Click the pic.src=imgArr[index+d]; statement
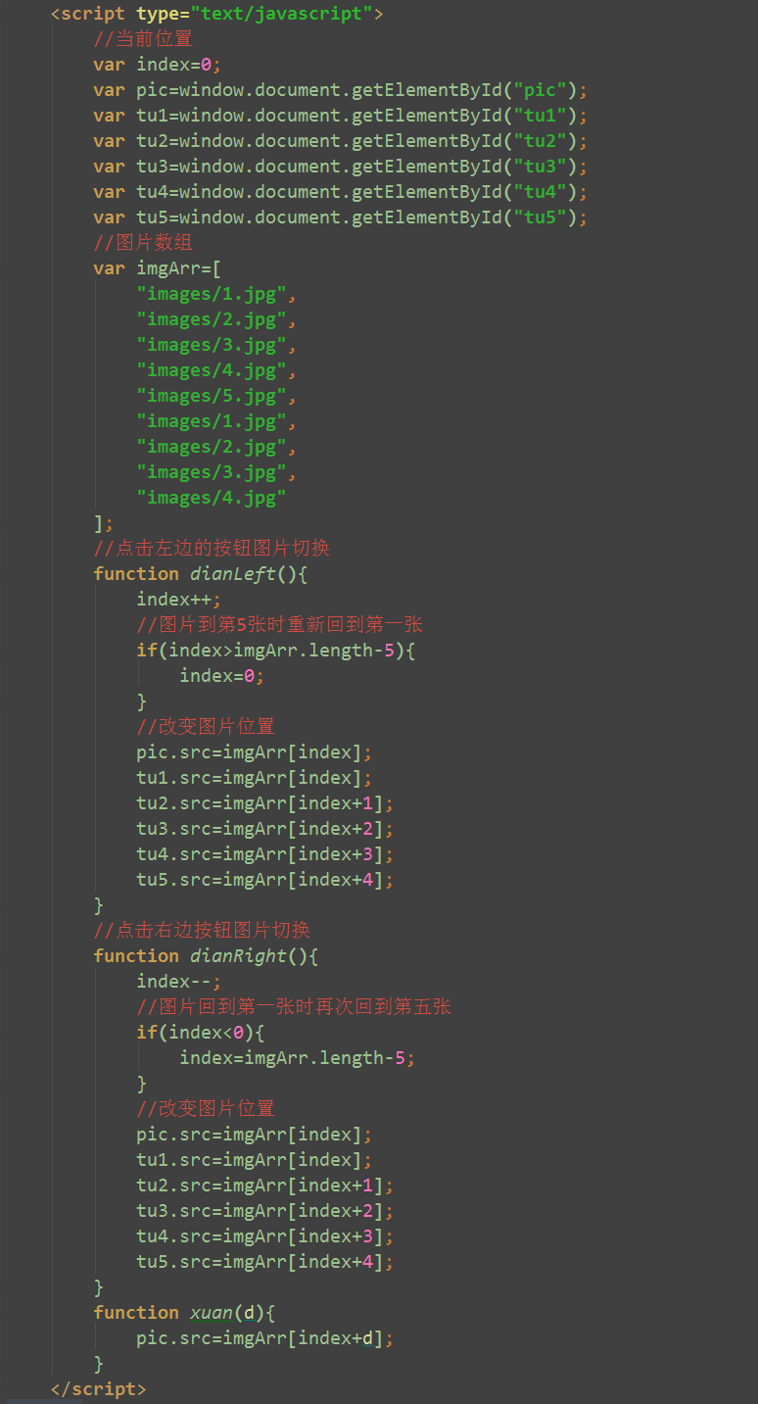 click(265, 1338)
